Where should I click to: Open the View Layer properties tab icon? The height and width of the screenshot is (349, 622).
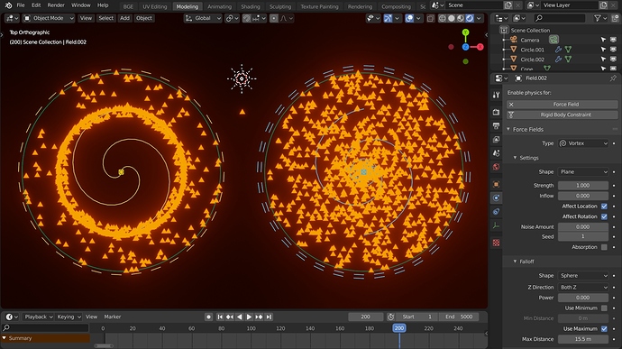(x=496, y=140)
